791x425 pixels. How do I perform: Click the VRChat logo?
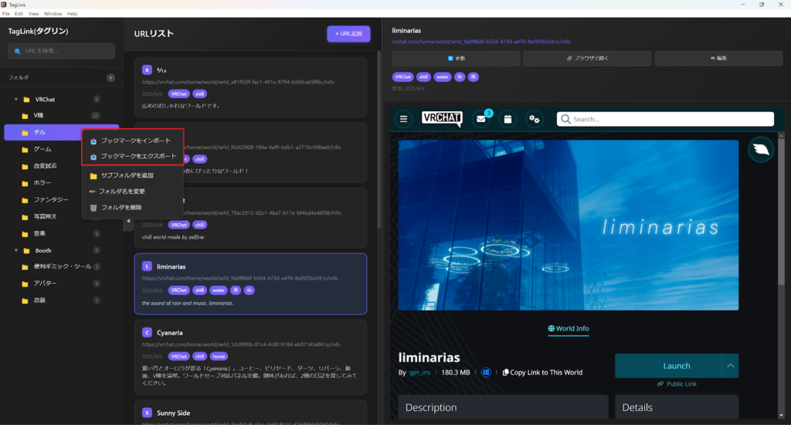(442, 119)
